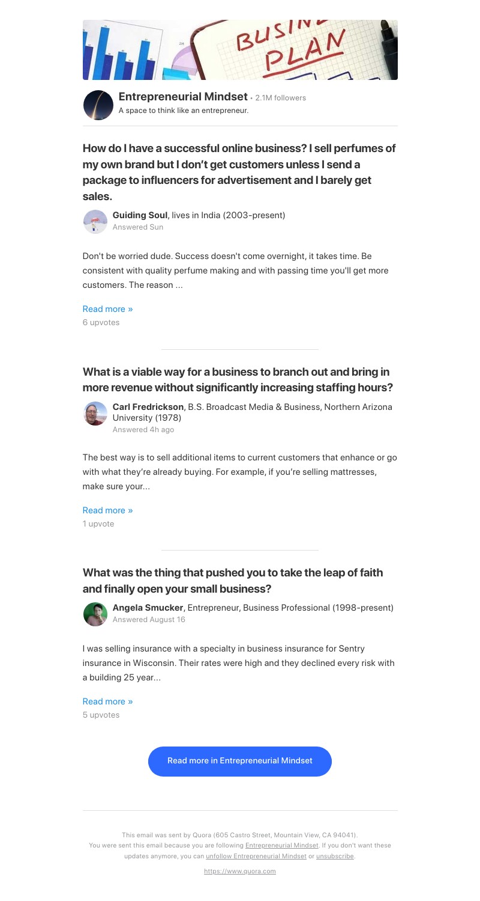
Task: Click the Guiding Soul author name
Action: tap(140, 215)
